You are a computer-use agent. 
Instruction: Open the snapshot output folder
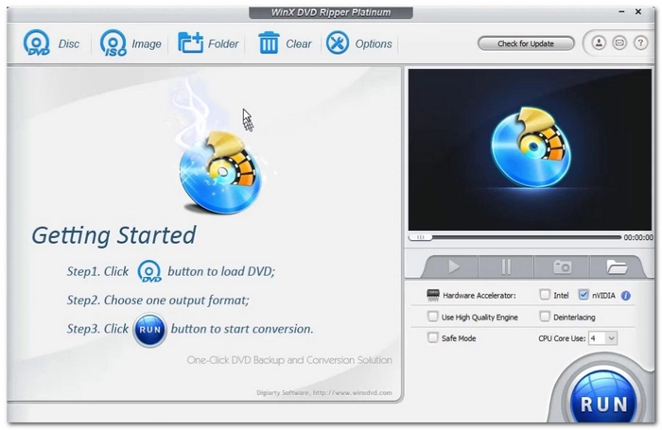click(x=616, y=267)
